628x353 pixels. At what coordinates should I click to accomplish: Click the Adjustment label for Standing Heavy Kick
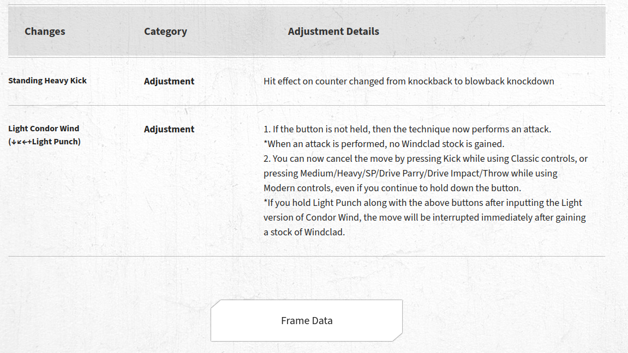(169, 81)
